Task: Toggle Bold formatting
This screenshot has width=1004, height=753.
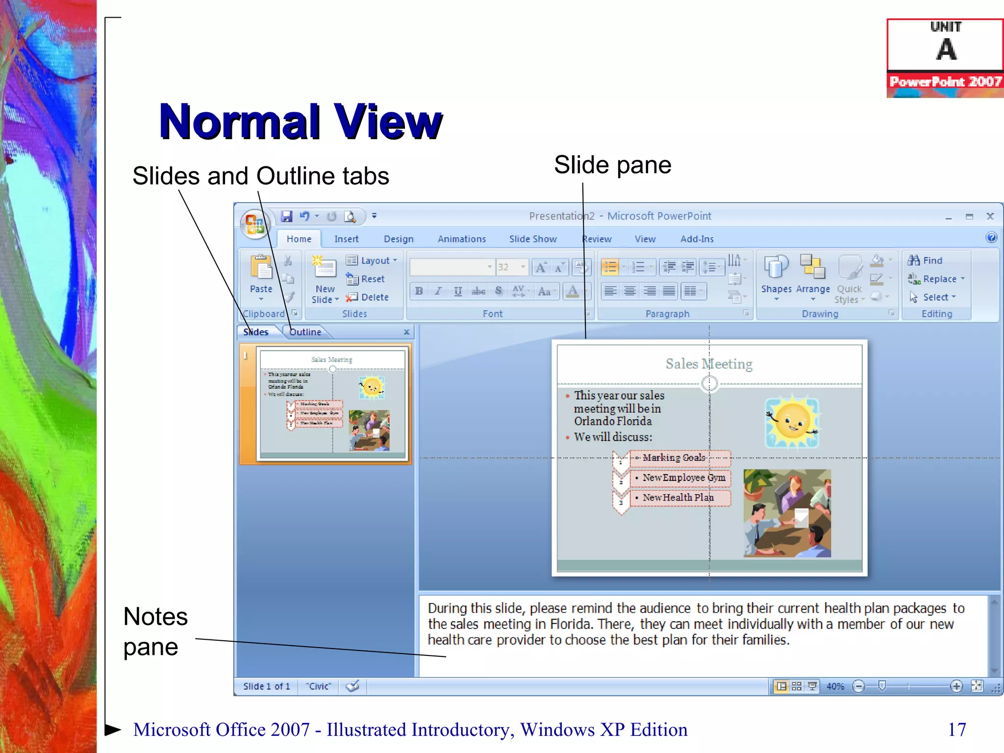Action: point(419,291)
